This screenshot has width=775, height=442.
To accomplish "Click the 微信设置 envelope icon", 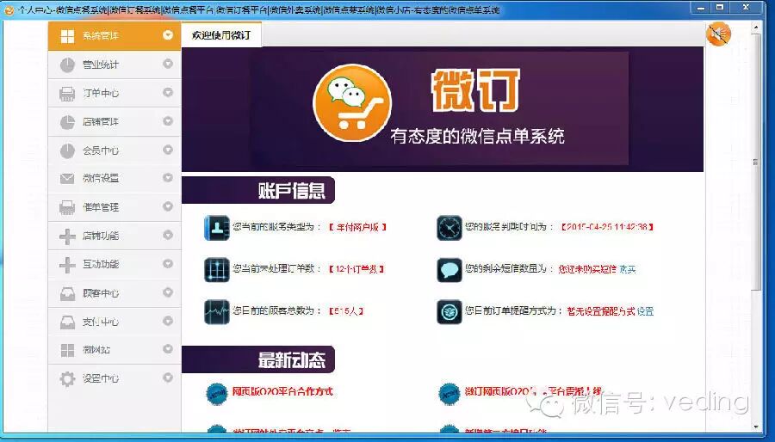I will pos(67,178).
